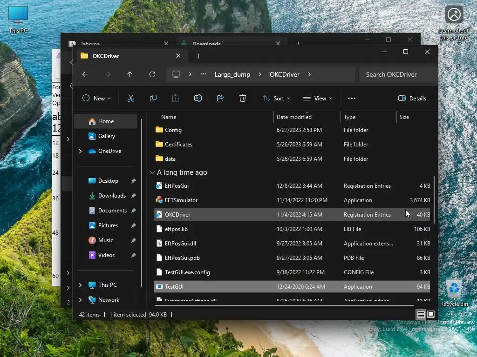Select the TestGUI.exe.config file
The height and width of the screenshot is (357, 477).
pos(292,272)
